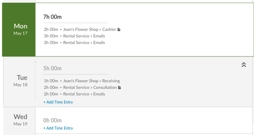Click up arrow beside Tuesday entries

pos(35,62)
